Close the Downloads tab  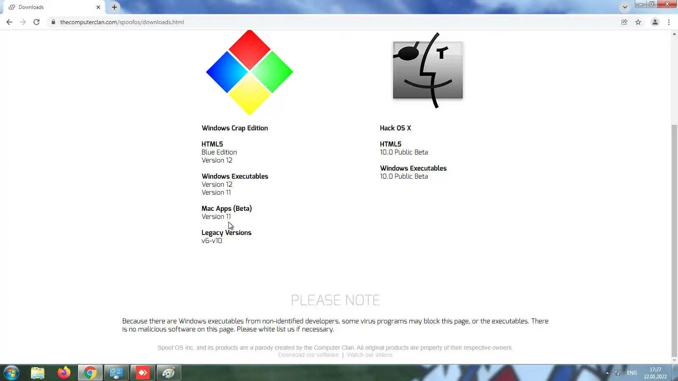[98, 7]
